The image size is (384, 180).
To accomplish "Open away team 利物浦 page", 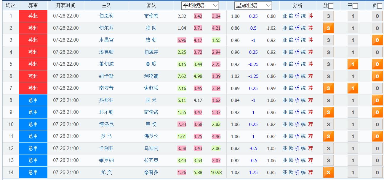I will coord(151,76).
